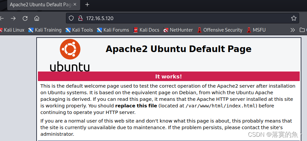Open the NetHunter bookmark
Image resolution: width=307 pixels, height=141 pixels.
pos(178,30)
